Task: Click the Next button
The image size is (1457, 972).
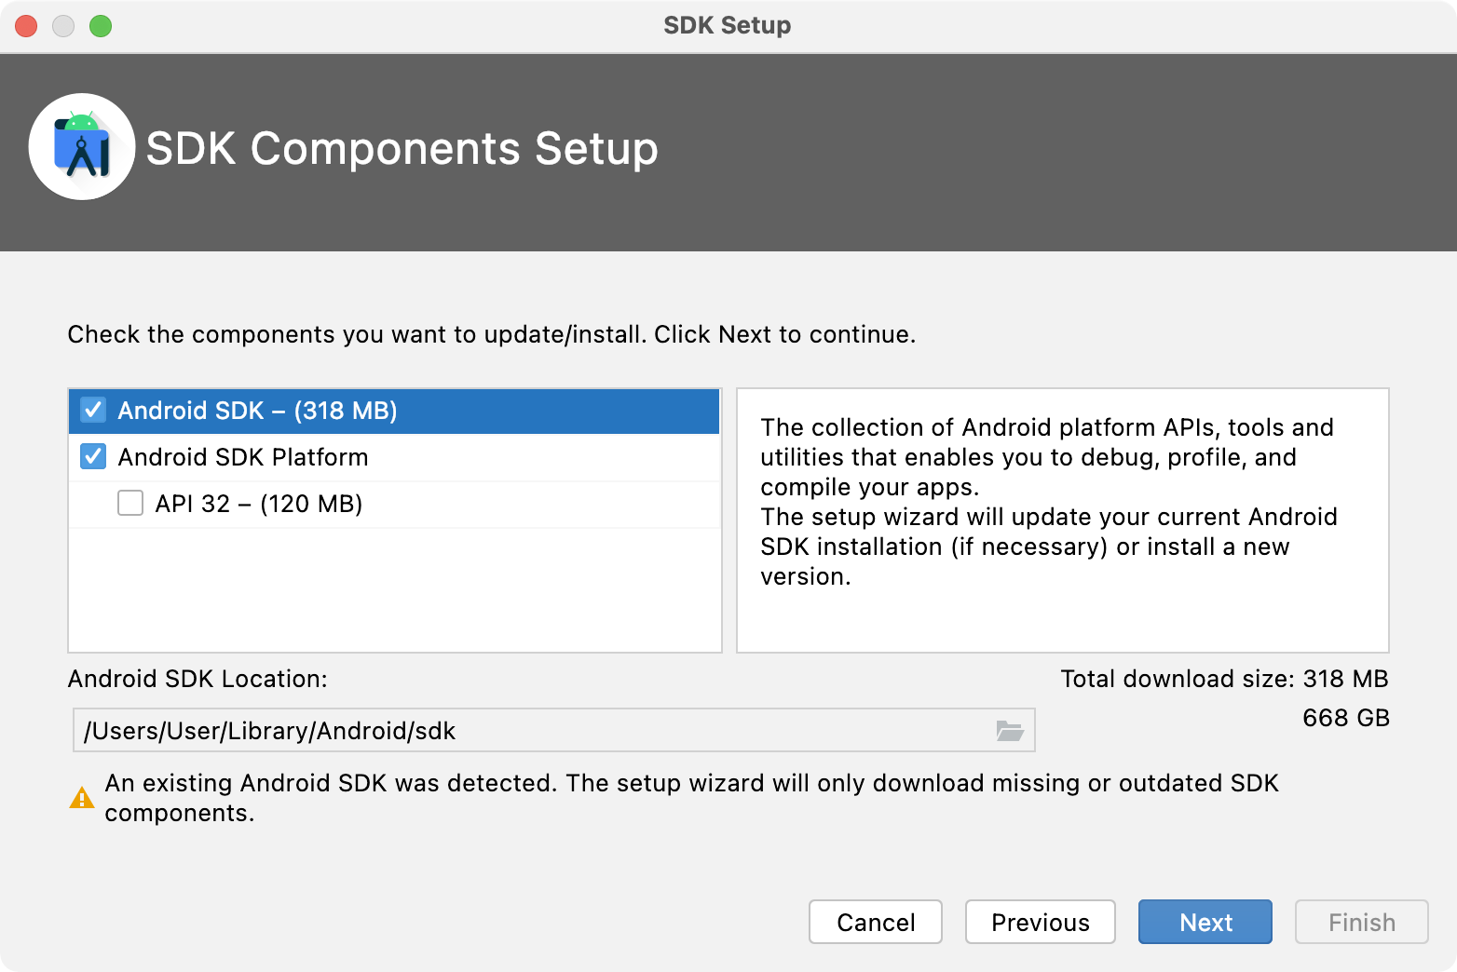Action: tap(1205, 922)
